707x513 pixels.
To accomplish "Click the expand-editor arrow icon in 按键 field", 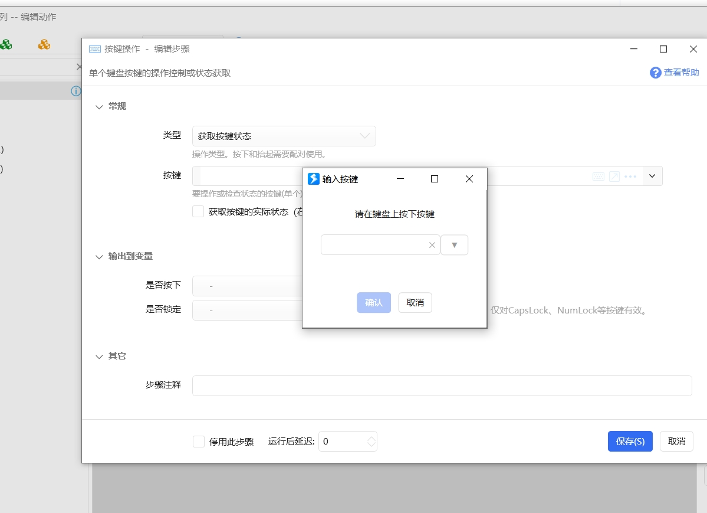I will tap(614, 177).
